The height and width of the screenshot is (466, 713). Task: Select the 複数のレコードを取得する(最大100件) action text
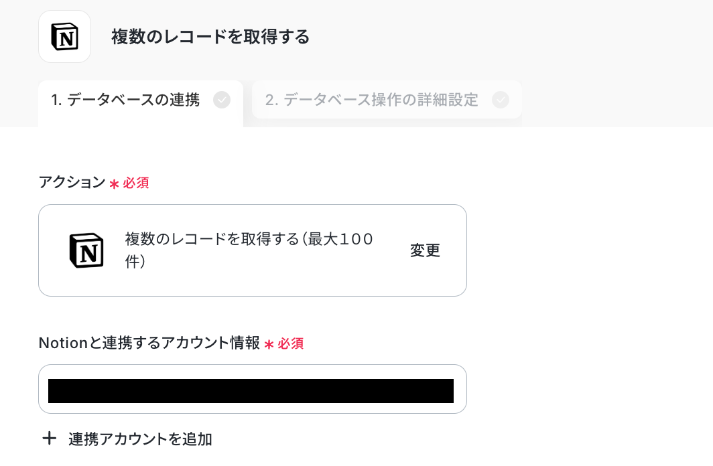pyautogui.click(x=249, y=250)
